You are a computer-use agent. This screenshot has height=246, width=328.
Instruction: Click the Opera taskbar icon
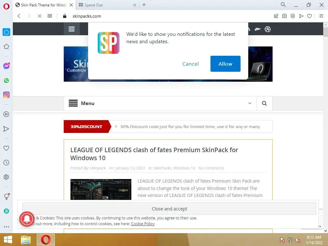click(x=46, y=240)
